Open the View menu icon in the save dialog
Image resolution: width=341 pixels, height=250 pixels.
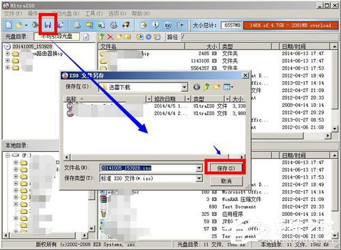coord(228,87)
